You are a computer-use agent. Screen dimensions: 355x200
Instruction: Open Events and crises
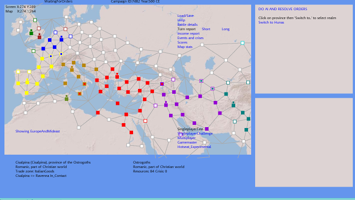(x=190, y=38)
